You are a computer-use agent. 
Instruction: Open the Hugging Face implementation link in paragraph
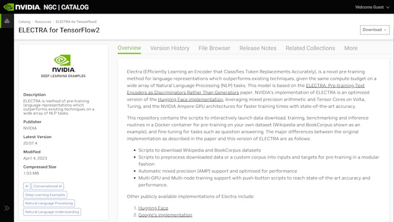click(x=190, y=99)
